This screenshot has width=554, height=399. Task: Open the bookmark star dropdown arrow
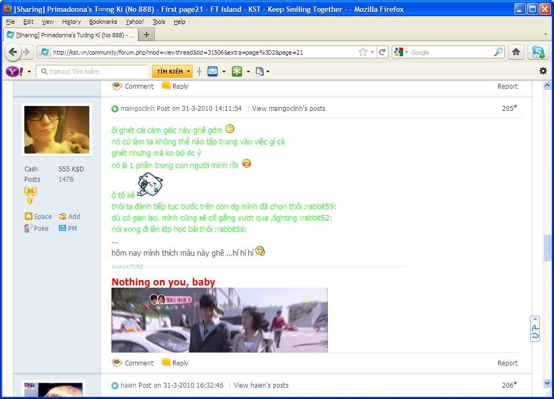point(372,52)
